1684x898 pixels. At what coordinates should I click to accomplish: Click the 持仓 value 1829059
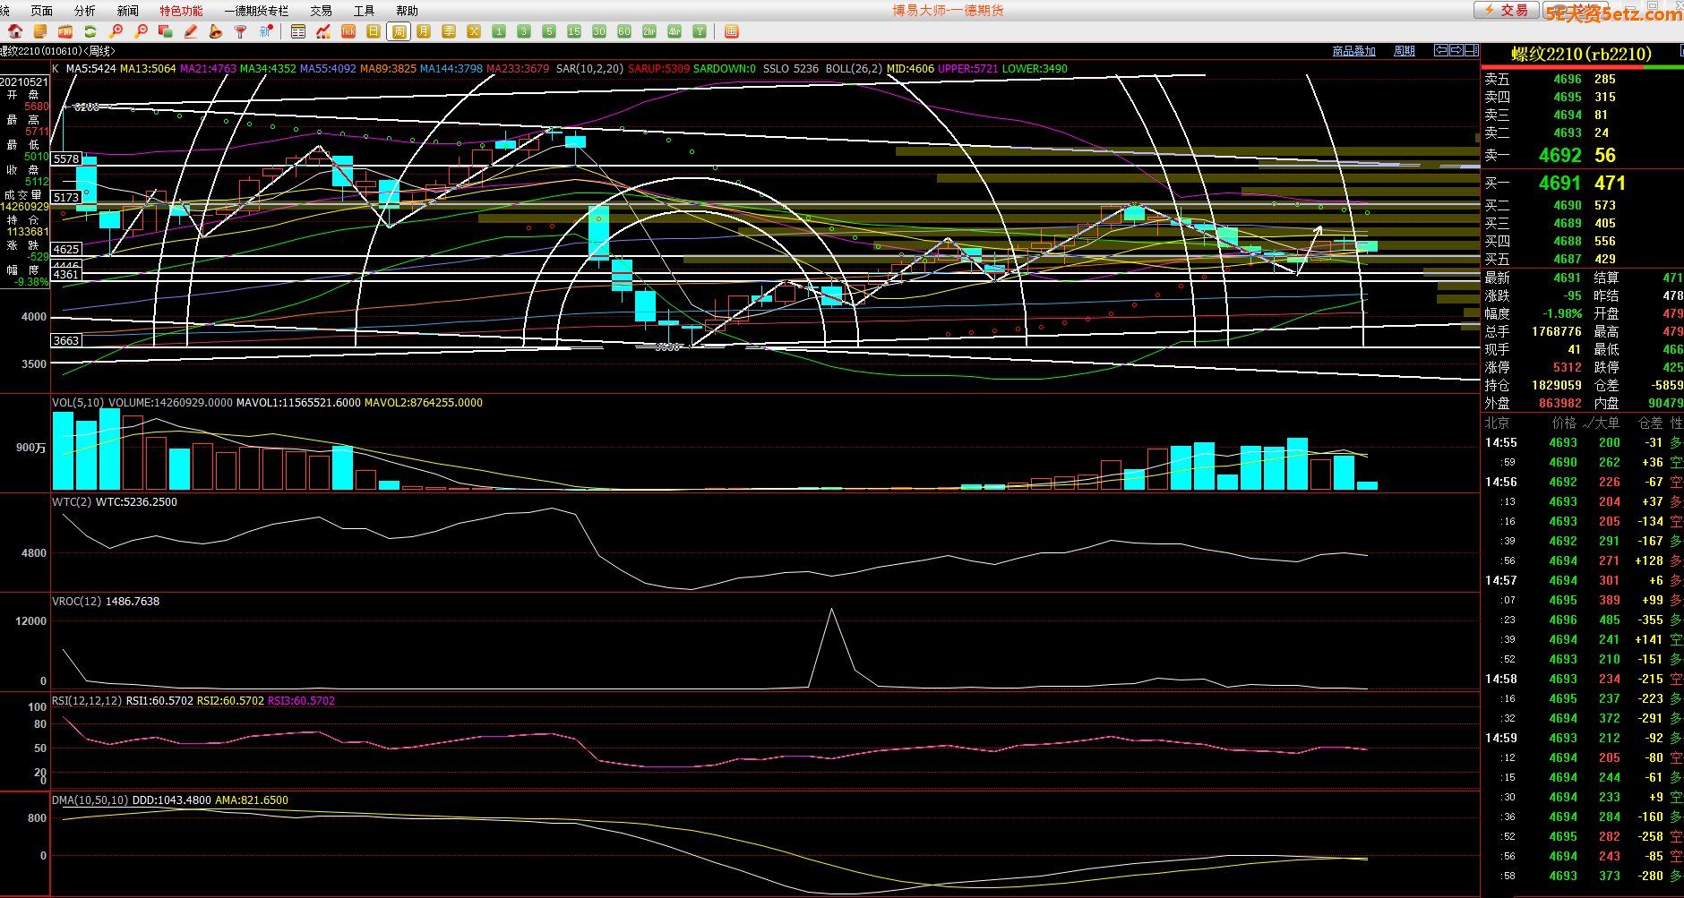(1557, 385)
